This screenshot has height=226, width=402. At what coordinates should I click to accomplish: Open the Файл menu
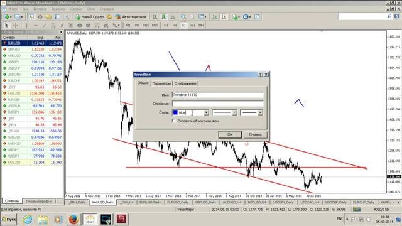coord(13,9)
